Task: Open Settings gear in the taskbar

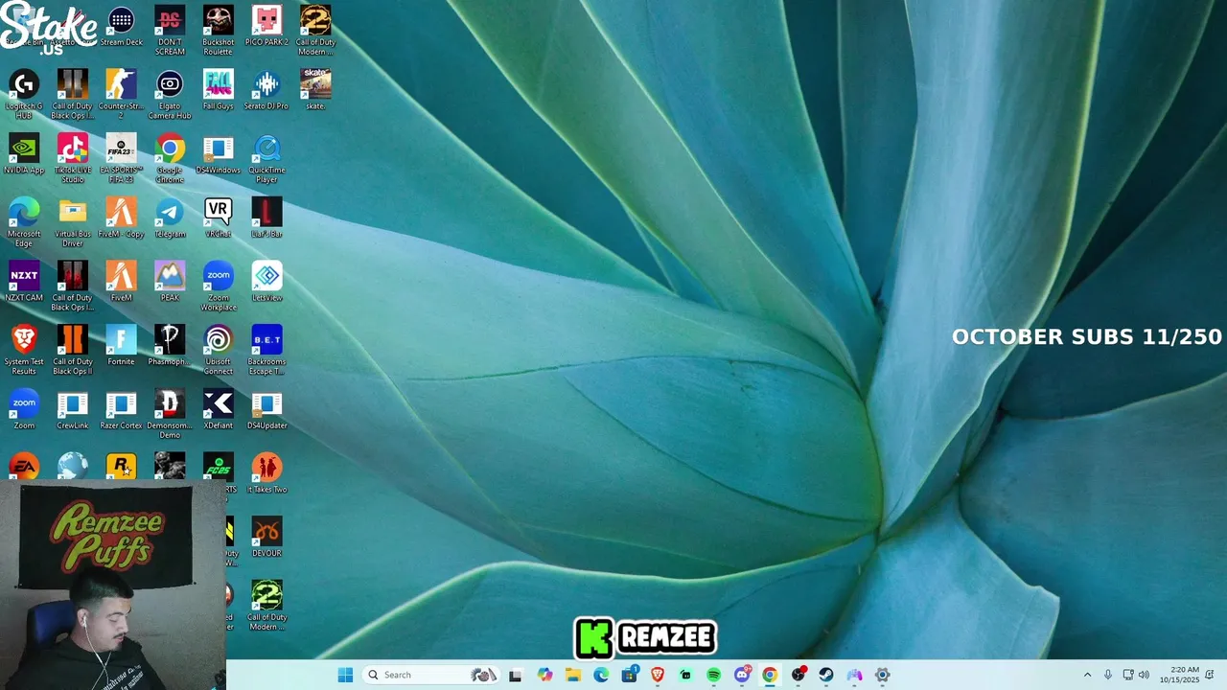Action: (883, 675)
